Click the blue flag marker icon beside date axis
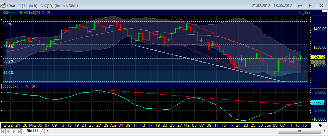 [319, 125]
